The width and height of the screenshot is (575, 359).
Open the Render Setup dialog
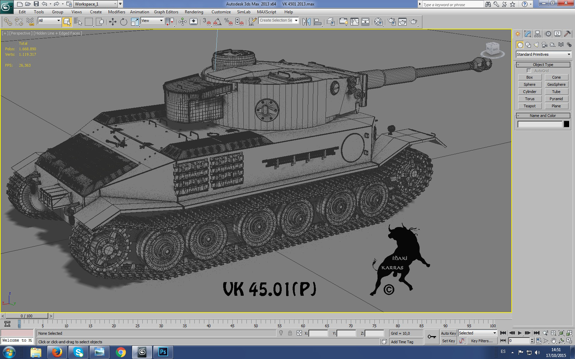coord(392,22)
